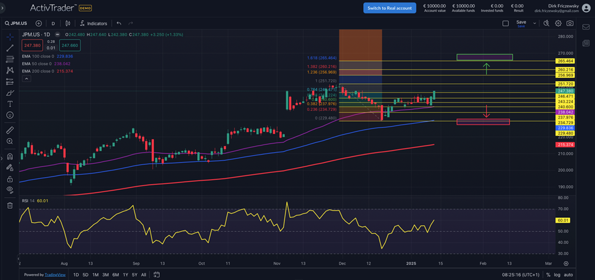This screenshot has height=280, width=595.
Task: Select the text annotation tool
Action: tap(10, 104)
